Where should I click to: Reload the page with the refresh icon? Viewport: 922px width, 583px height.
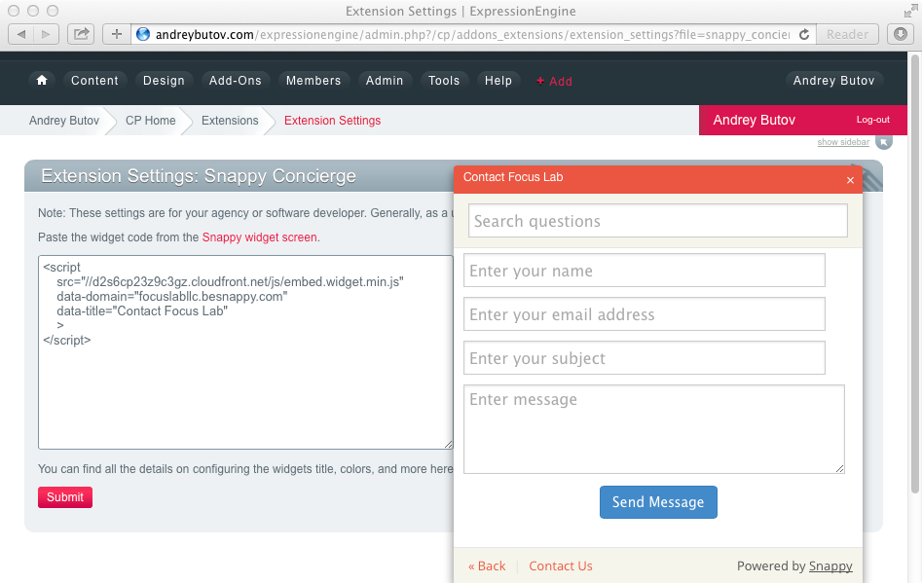point(804,35)
